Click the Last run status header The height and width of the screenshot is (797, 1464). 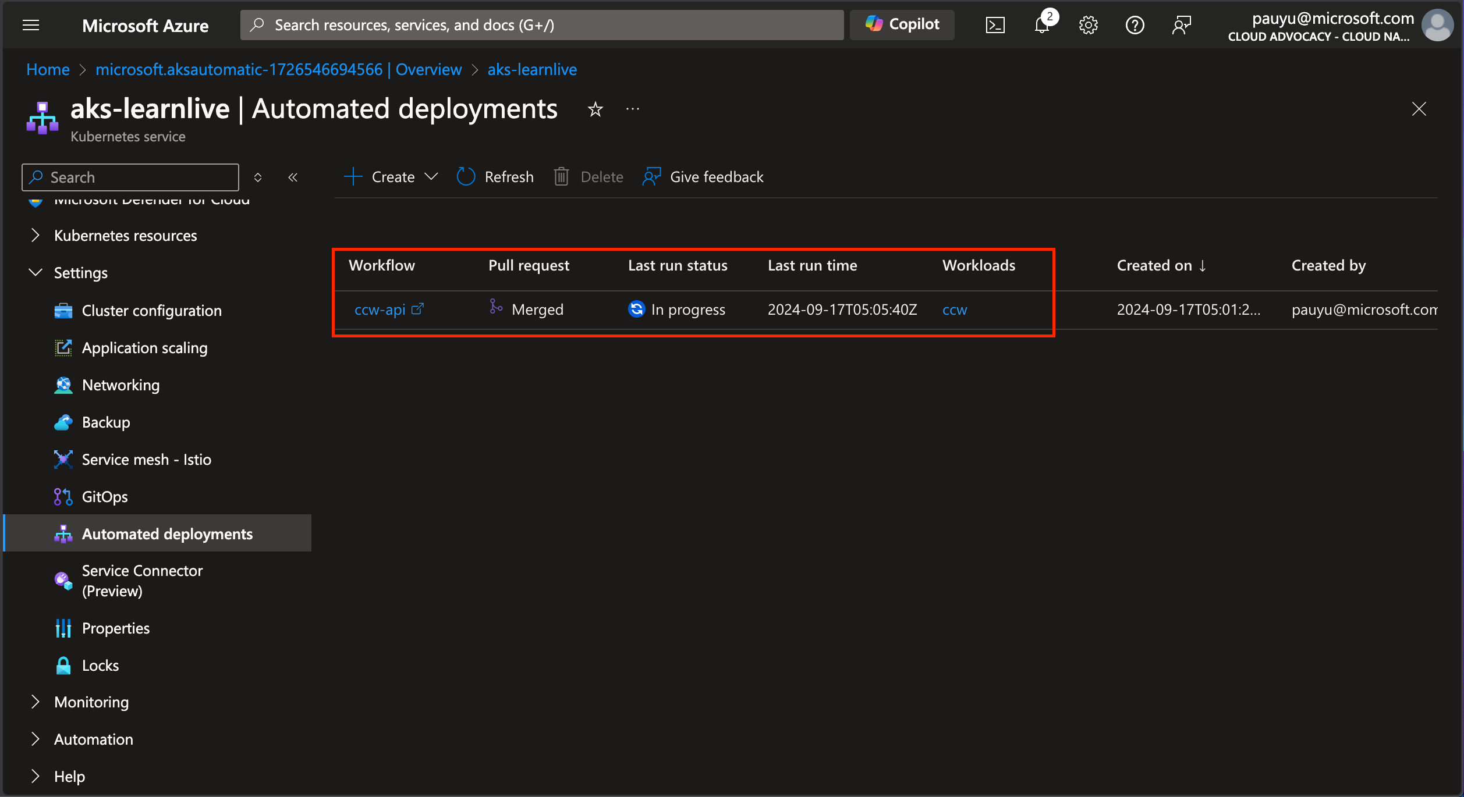pyautogui.click(x=678, y=266)
